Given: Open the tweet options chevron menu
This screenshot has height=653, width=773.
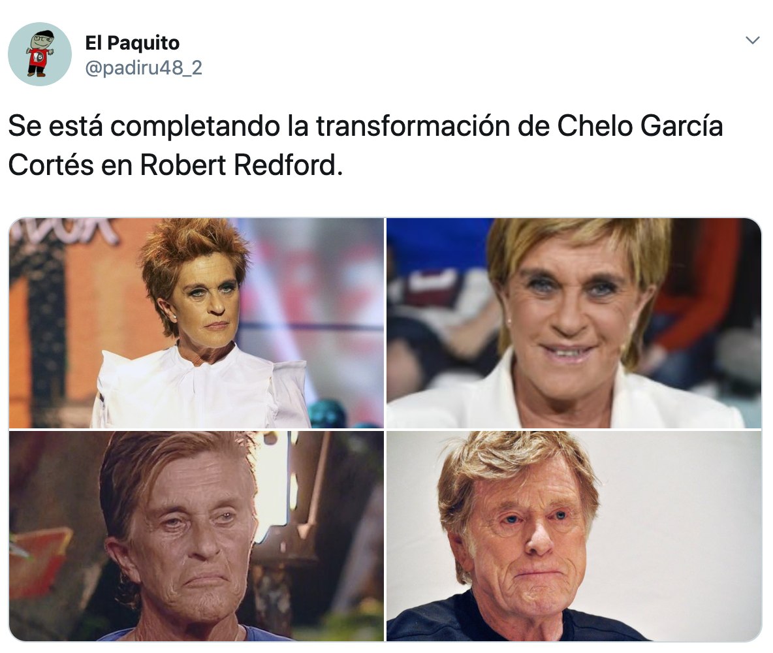Looking at the screenshot, I should (752, 40).
